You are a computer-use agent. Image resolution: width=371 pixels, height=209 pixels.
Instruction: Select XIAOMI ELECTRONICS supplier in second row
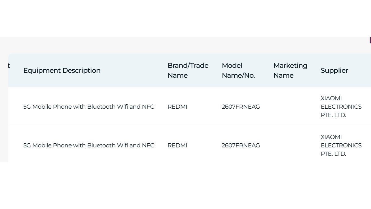pos(341,145)
